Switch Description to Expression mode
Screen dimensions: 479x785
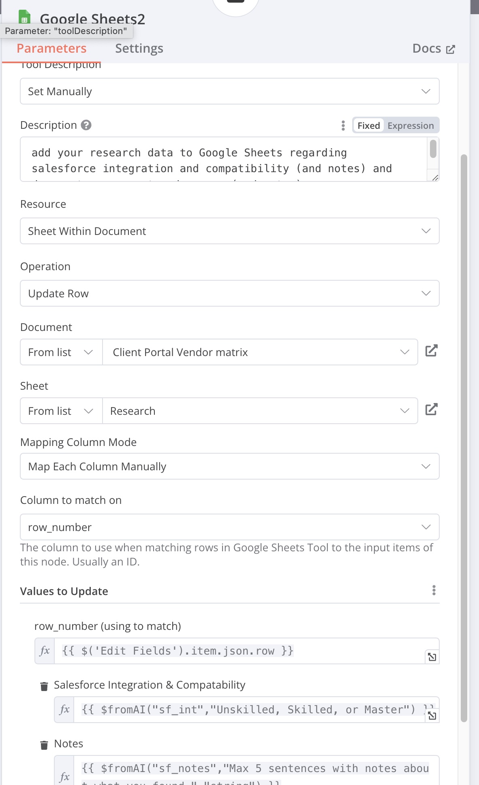pos(411,126)
